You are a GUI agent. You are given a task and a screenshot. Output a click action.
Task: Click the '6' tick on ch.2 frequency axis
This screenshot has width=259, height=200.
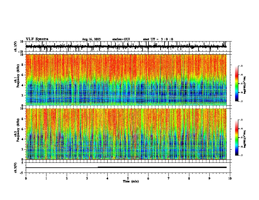pyautogui.click(x=23, y=129)
